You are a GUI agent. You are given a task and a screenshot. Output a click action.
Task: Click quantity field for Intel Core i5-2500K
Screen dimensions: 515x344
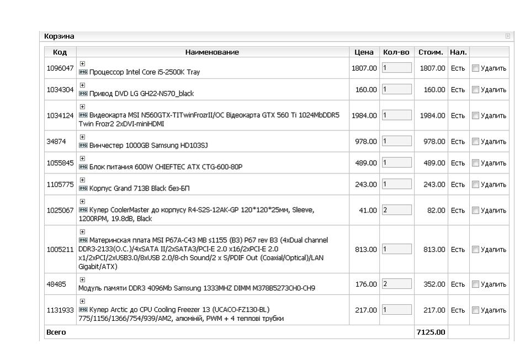click(x=397, y=68)
